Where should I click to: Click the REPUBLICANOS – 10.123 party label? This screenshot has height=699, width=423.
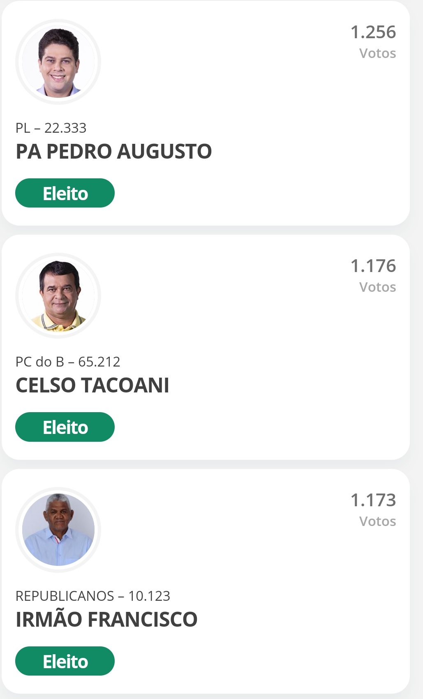(x=93, y=596)
